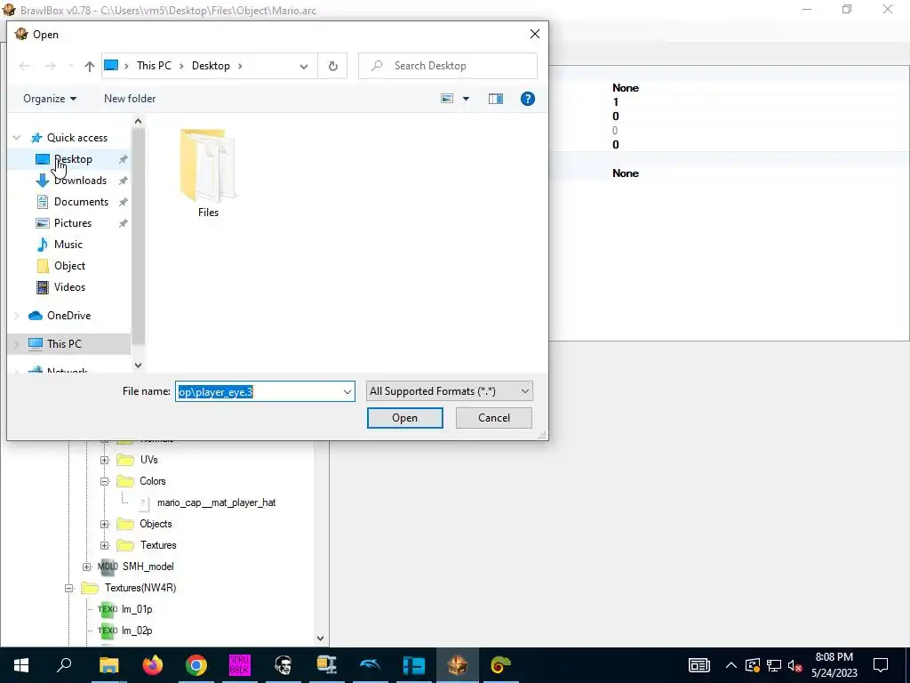Select the SMH_model MDL0 node
Screen dimensions: 910x683
coord(148,566)
